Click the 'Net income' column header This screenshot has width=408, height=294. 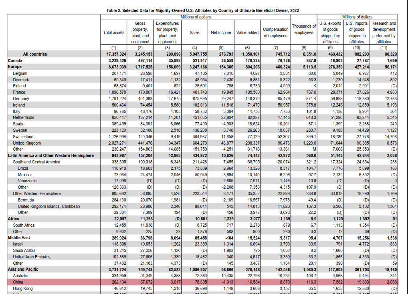coord(221,32)
